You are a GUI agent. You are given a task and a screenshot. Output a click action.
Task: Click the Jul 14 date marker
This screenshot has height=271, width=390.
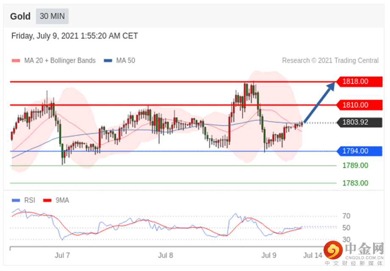[x=313, y=255]
